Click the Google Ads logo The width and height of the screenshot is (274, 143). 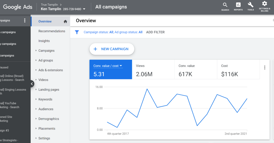pos(18,7)
